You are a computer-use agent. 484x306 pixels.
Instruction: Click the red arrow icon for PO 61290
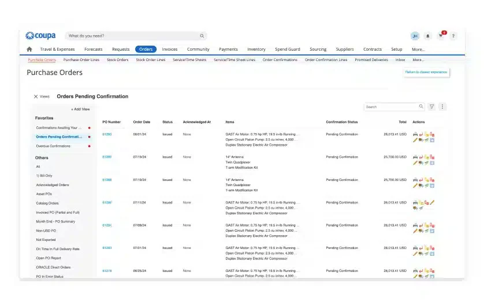pos(421,134)
